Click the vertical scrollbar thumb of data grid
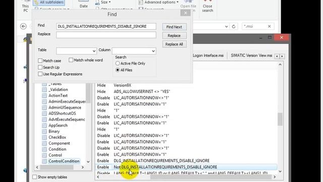 tap(280, 119)
